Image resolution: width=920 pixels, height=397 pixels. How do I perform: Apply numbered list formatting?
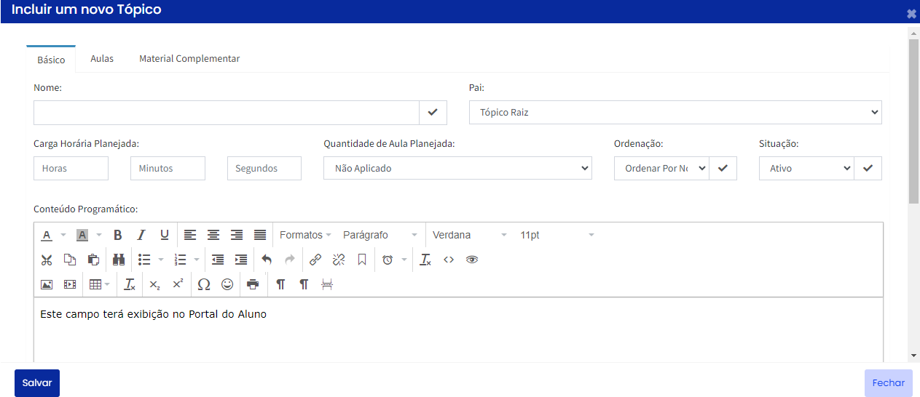pyautogui.click(x=180, y=260)
